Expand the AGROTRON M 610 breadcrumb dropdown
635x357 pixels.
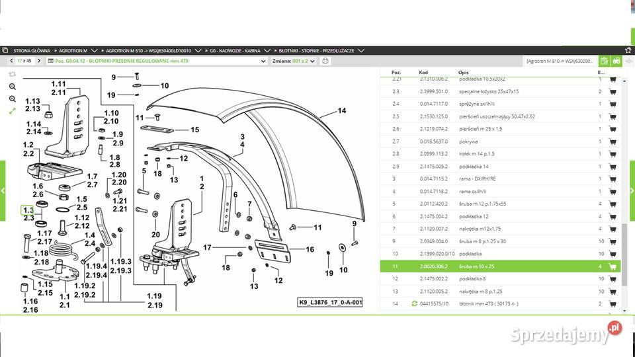pyautogui.click(x=198, y=51)
